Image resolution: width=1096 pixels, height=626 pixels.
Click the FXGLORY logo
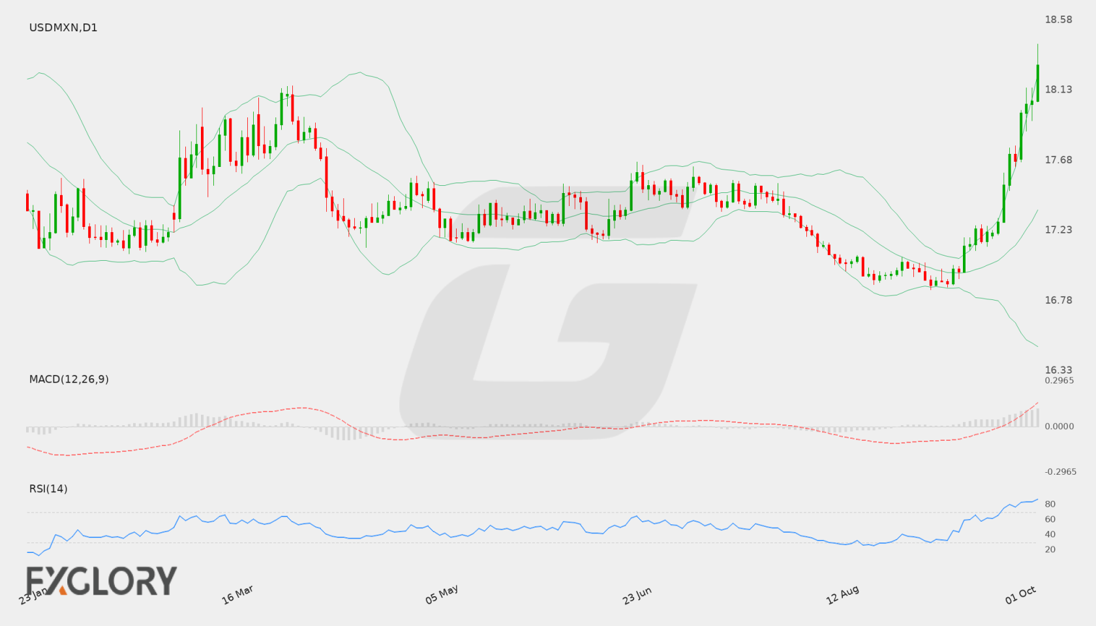[x=101, y=581]
